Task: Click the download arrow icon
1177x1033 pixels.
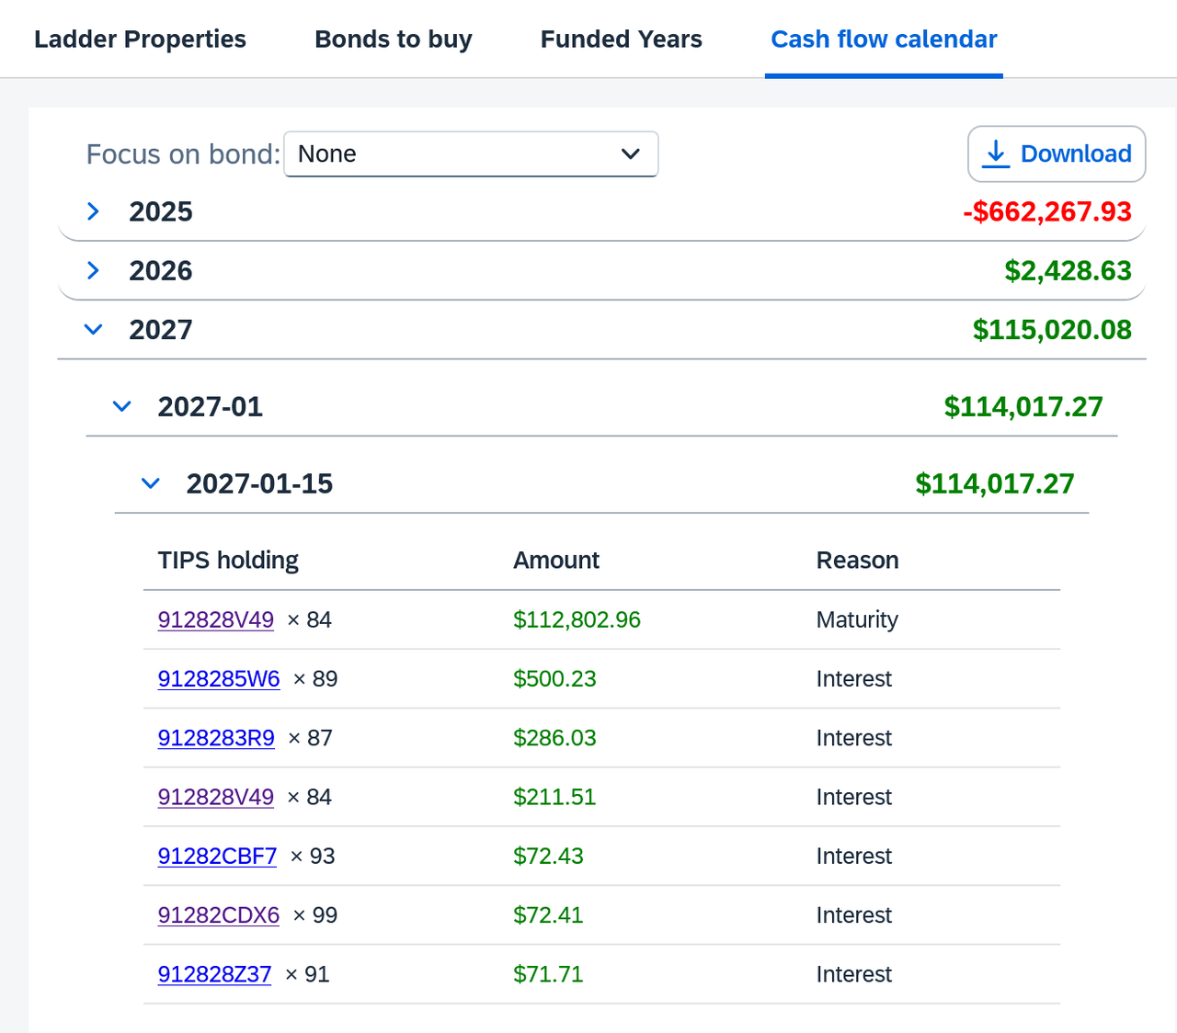Action: [x=995, y=153]
